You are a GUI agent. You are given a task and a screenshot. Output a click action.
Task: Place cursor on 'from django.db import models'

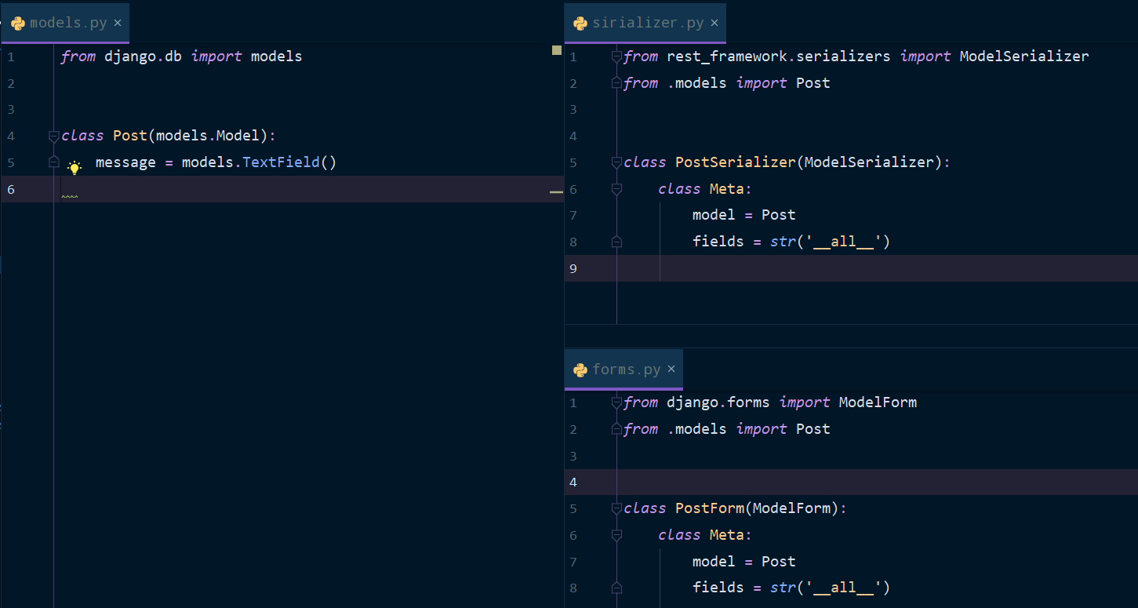[181, 56]
